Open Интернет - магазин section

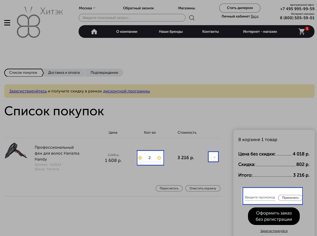point(260,32)
